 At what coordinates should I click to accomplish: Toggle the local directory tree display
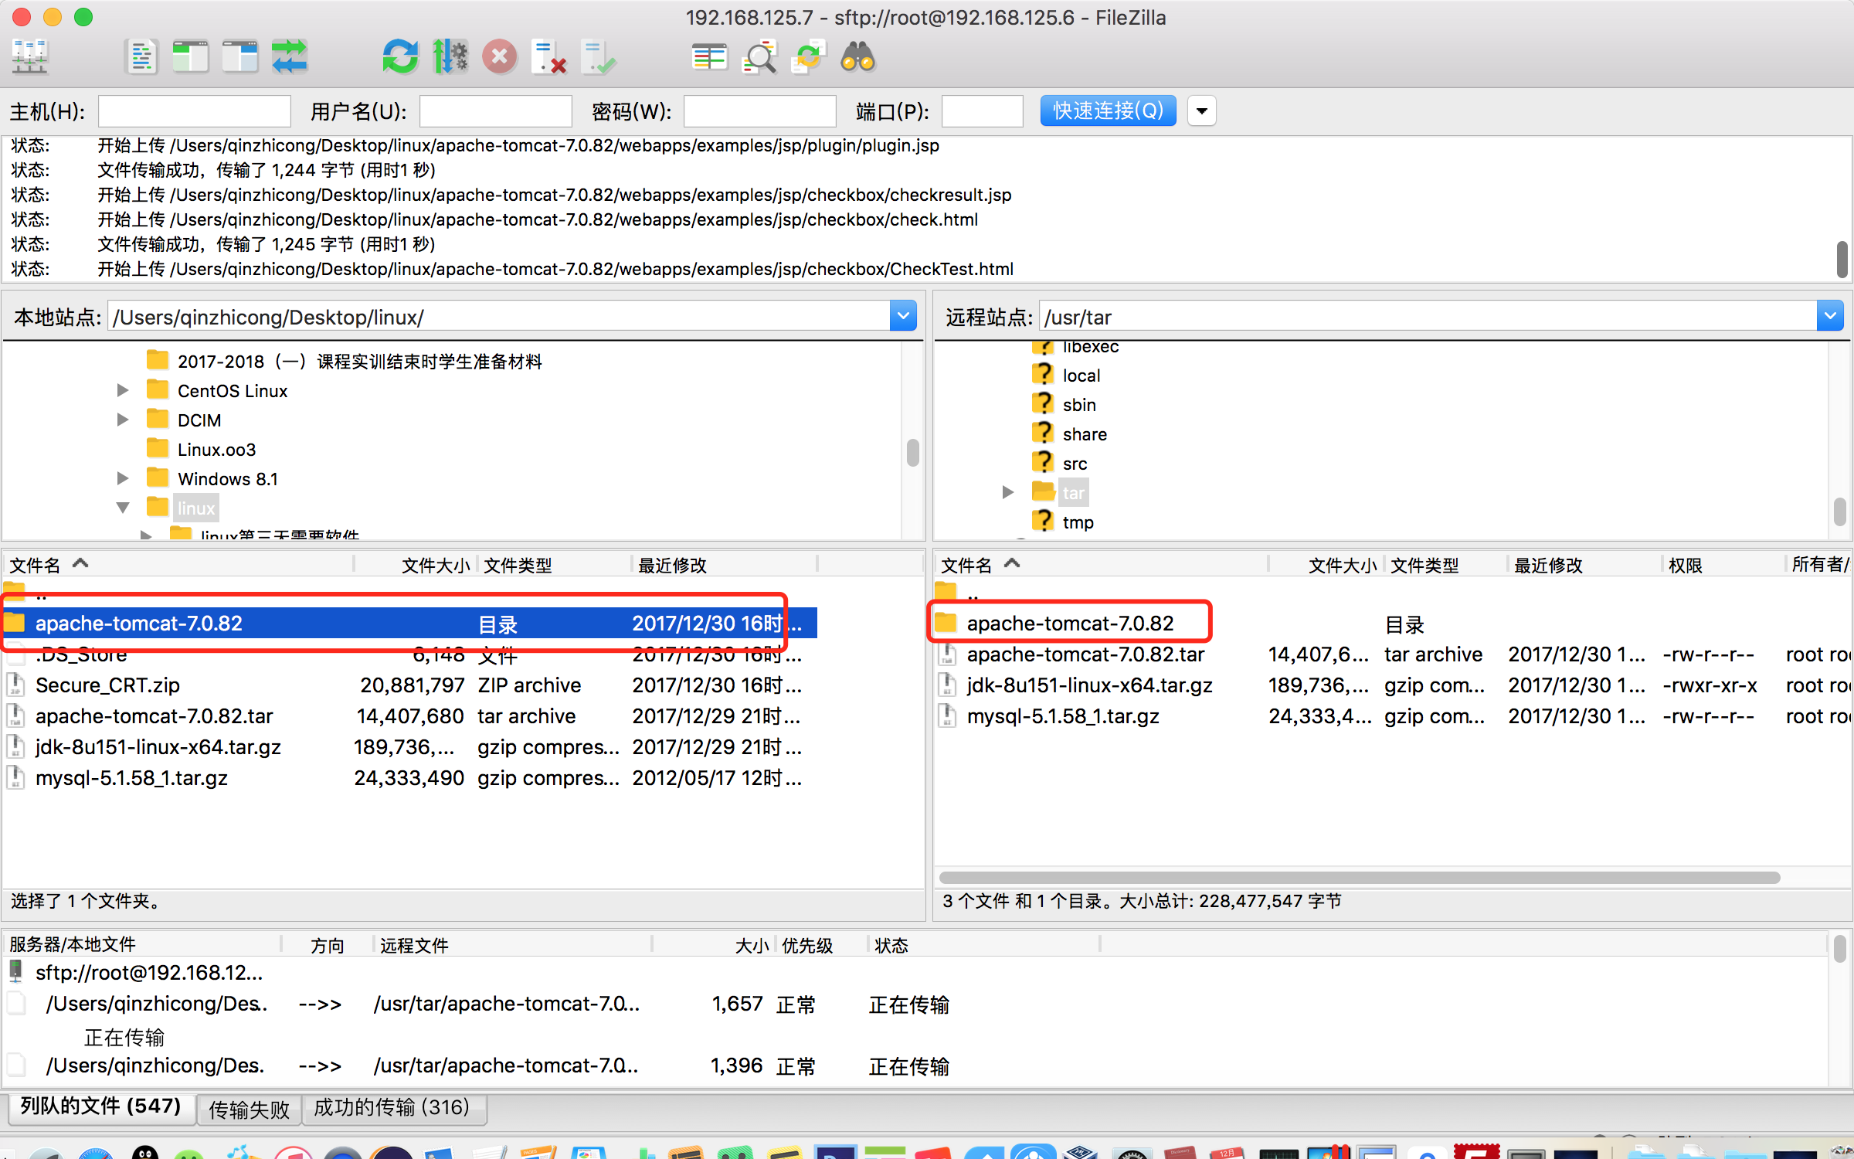pos(190,57)
